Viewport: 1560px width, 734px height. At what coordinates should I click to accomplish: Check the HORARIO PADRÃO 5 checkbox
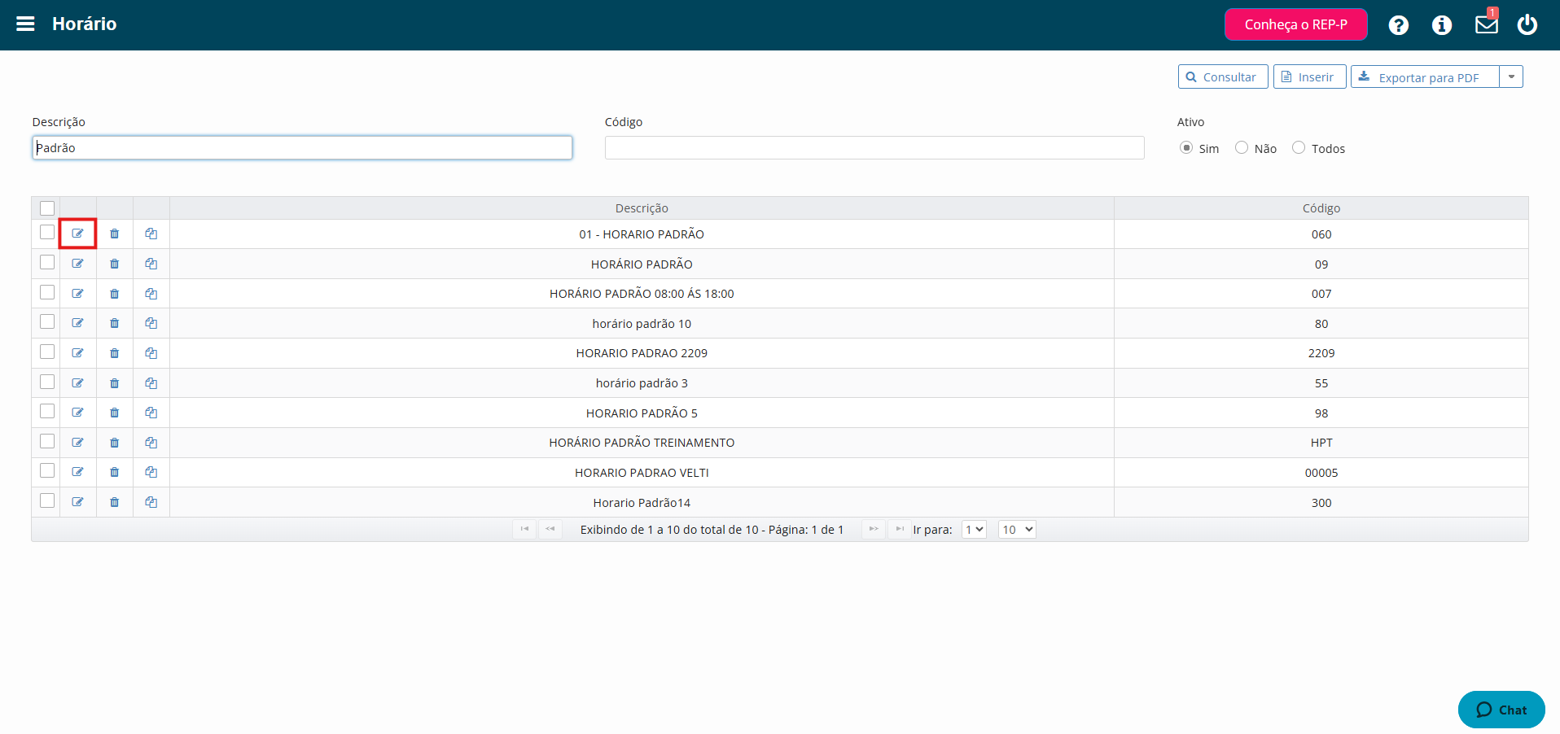47,411
